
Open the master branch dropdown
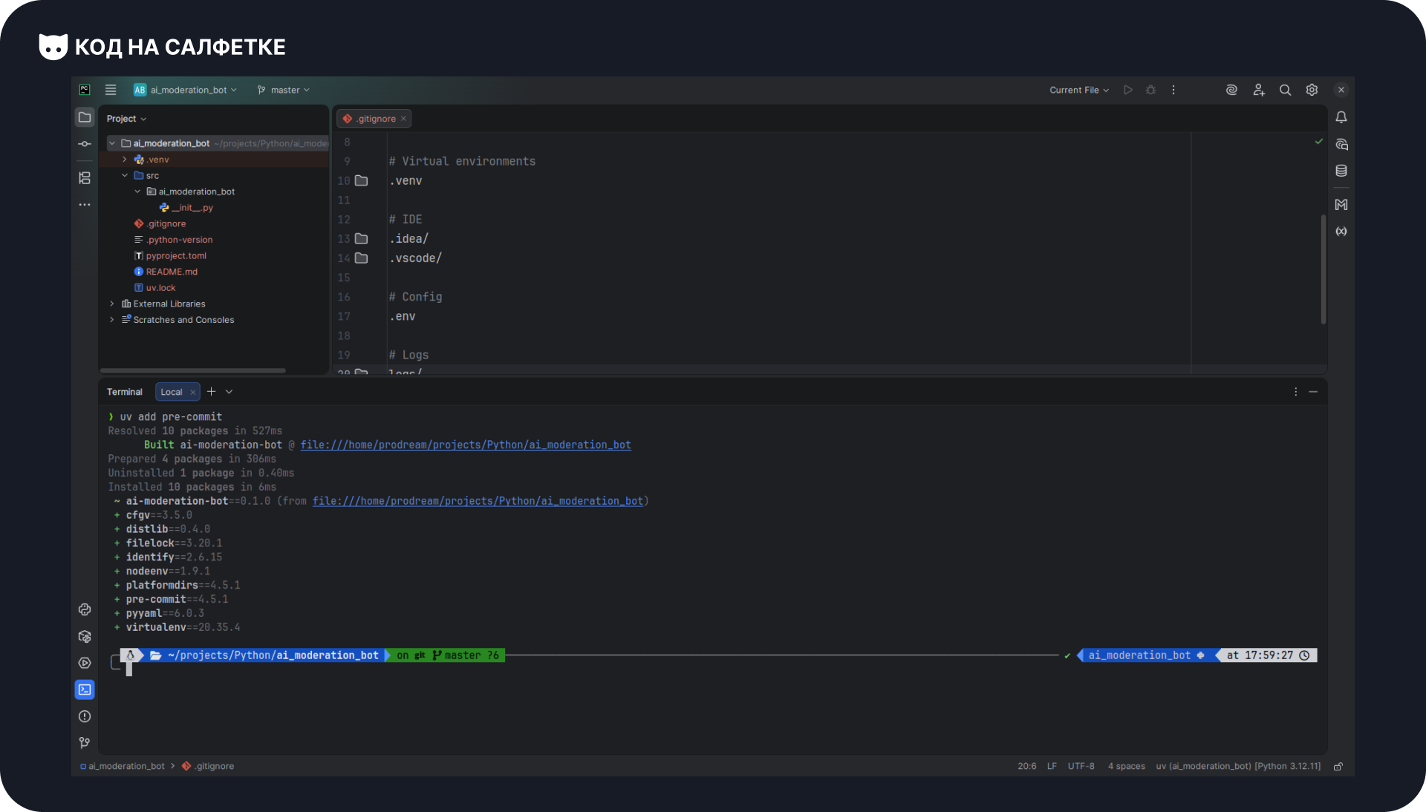point(284,90)
